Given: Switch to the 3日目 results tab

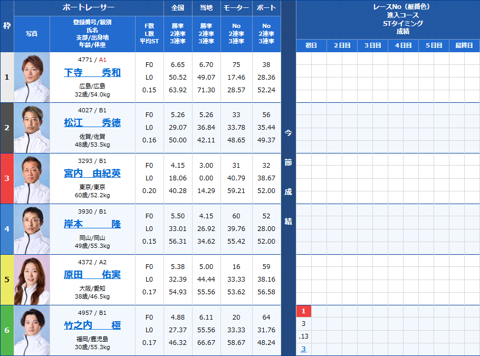Looking at the screenshot, I should pos(371,45).
